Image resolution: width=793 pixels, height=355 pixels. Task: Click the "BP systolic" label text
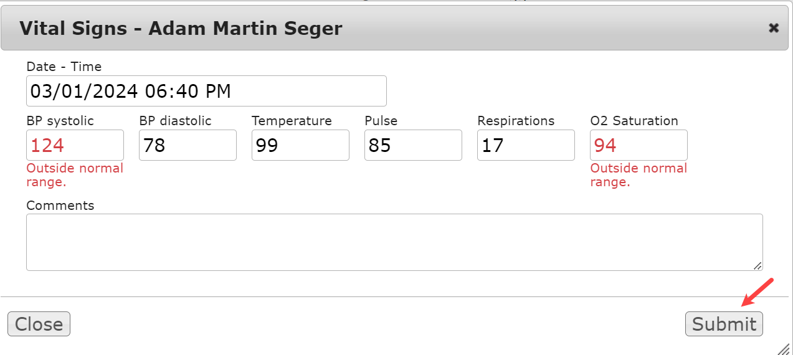click(x=60, y=121)
